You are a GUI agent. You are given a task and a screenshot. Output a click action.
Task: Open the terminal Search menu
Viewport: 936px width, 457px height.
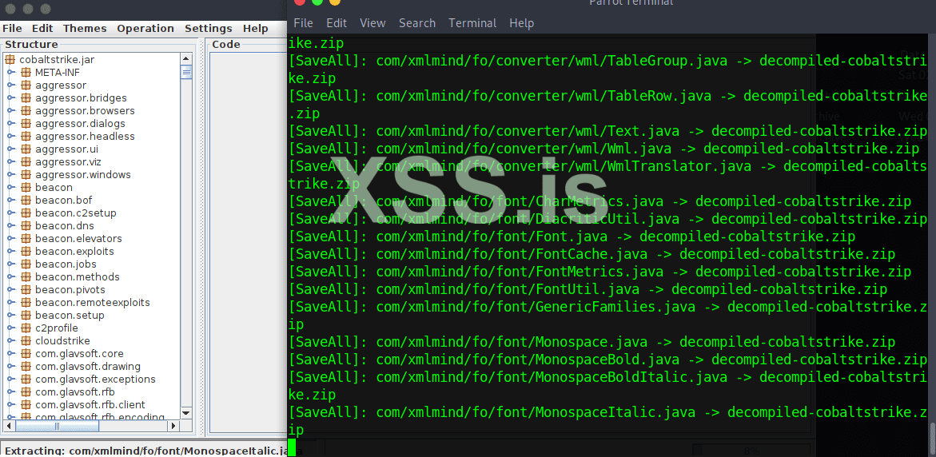coord(417,22)
